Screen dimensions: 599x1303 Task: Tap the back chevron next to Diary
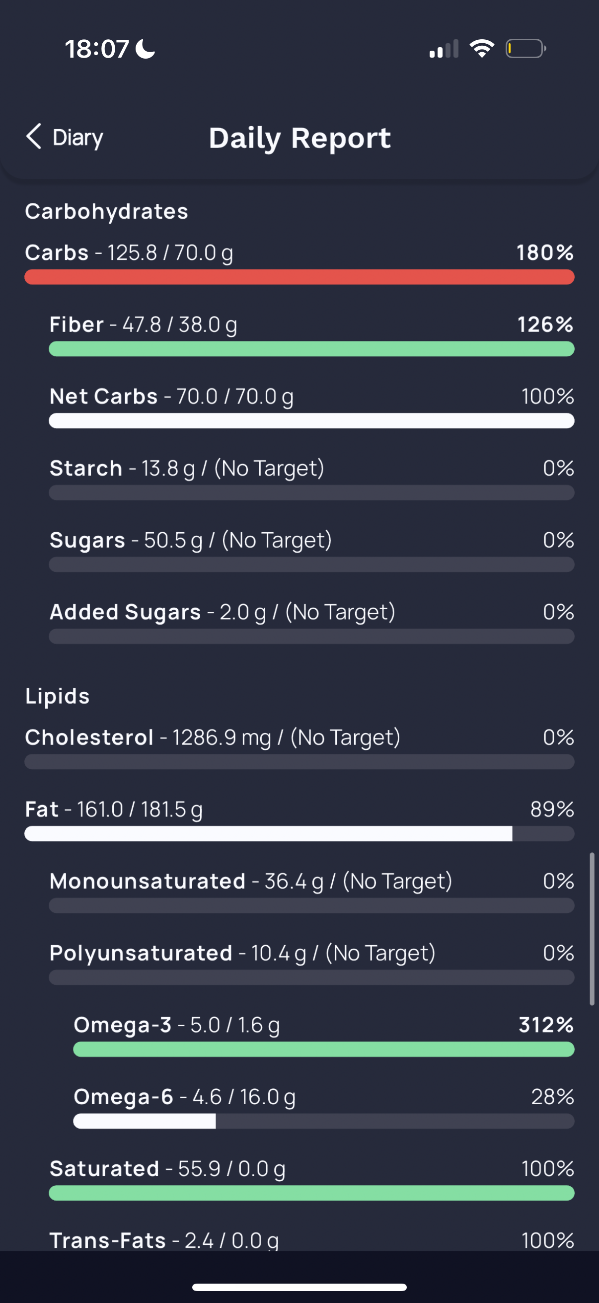(33, 137)
